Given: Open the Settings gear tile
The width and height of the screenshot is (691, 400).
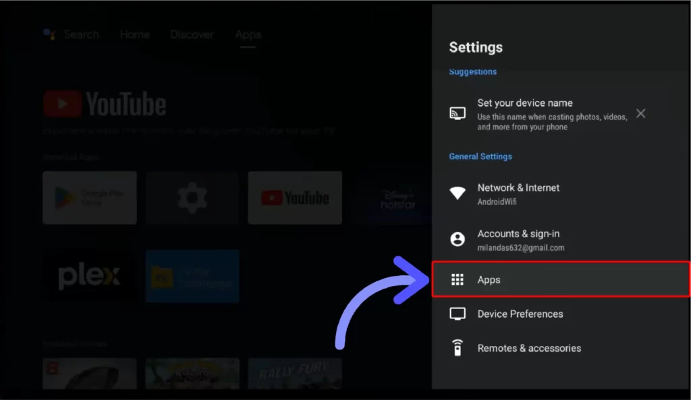Looking at the screenshot, I should [x=192, y=198].
